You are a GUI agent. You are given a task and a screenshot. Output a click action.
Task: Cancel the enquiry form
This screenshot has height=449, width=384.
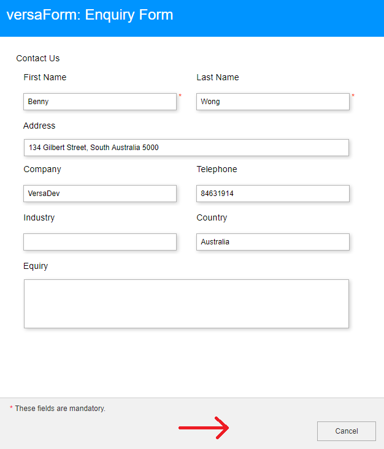coord(347,431)
